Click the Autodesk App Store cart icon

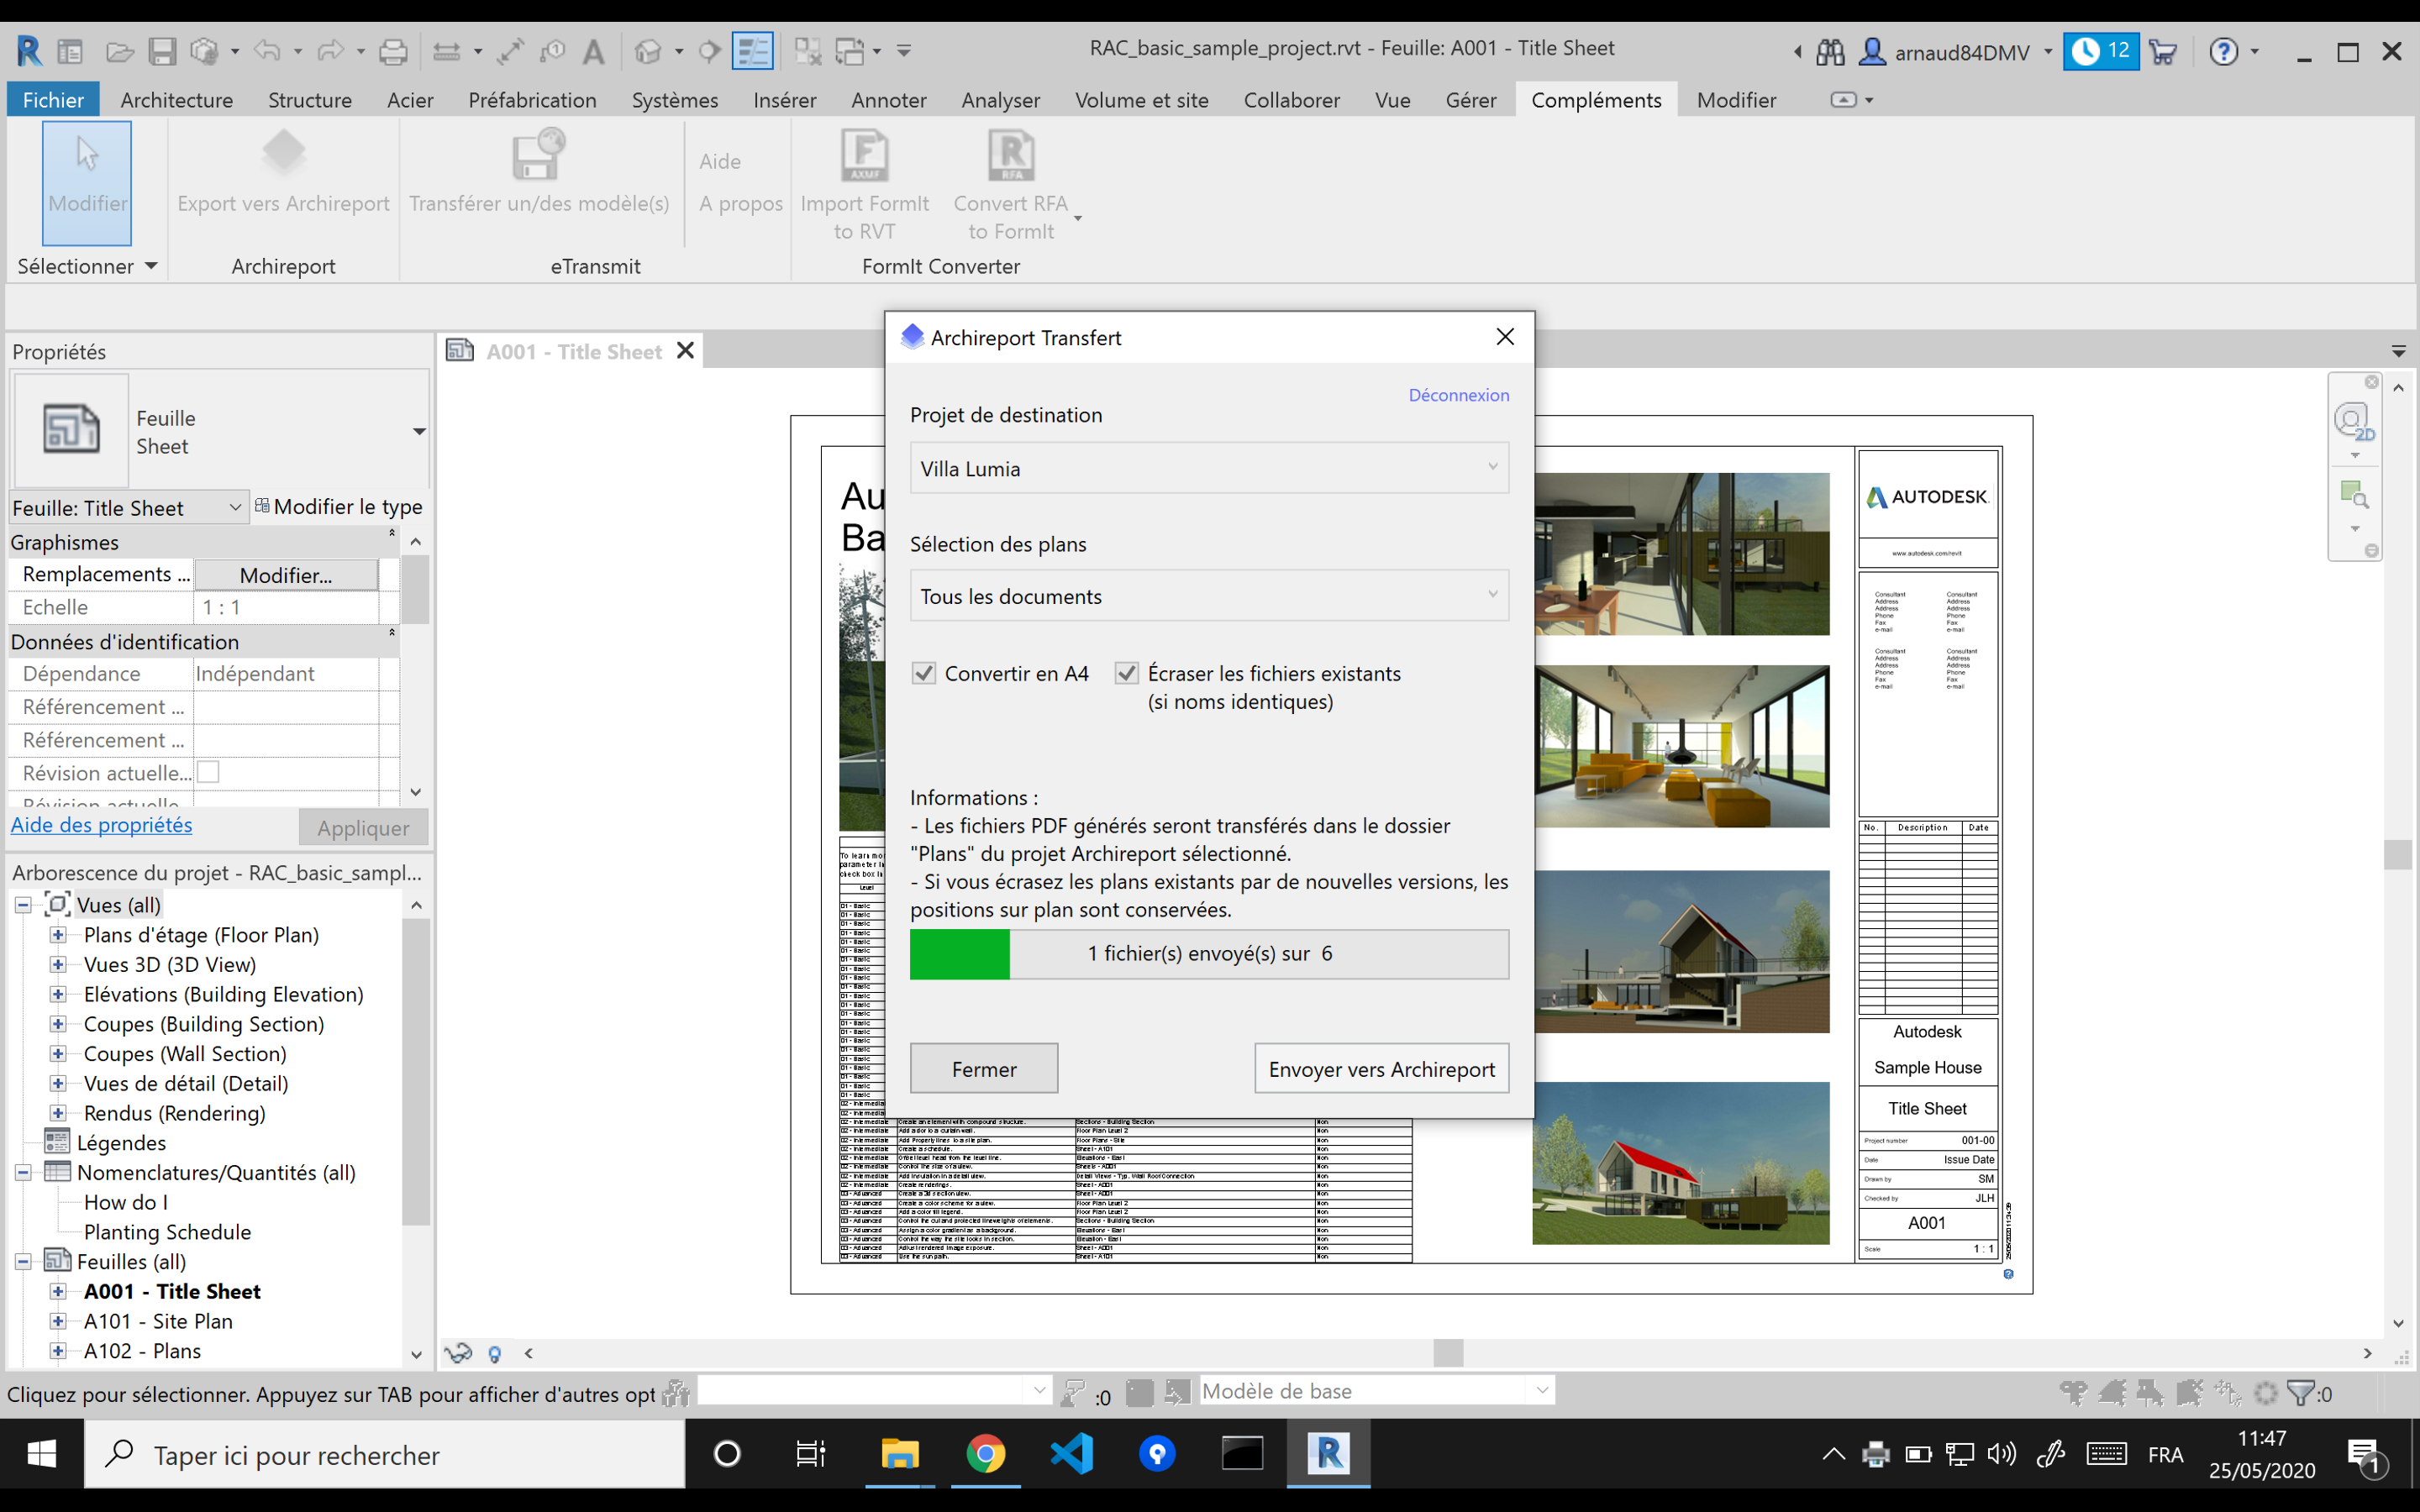2162,51
